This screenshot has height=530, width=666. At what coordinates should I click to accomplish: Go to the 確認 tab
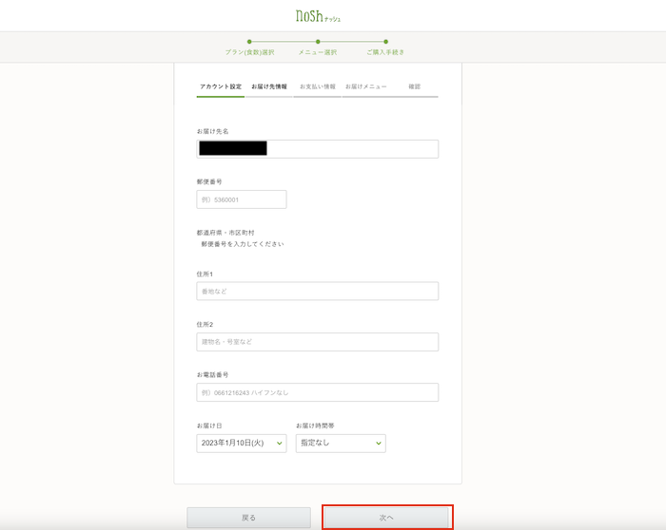coord(414,87)
